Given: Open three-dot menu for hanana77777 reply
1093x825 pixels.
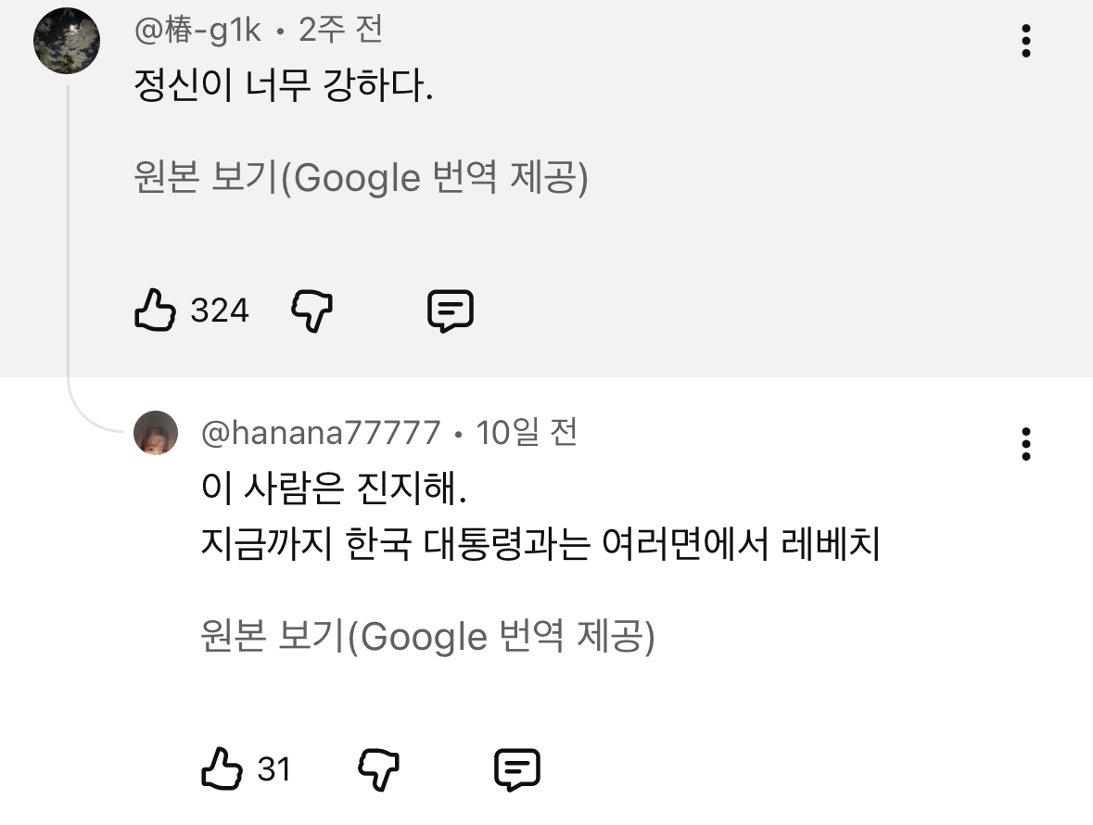Looking at the screenshot, I should click(1025, 444).
